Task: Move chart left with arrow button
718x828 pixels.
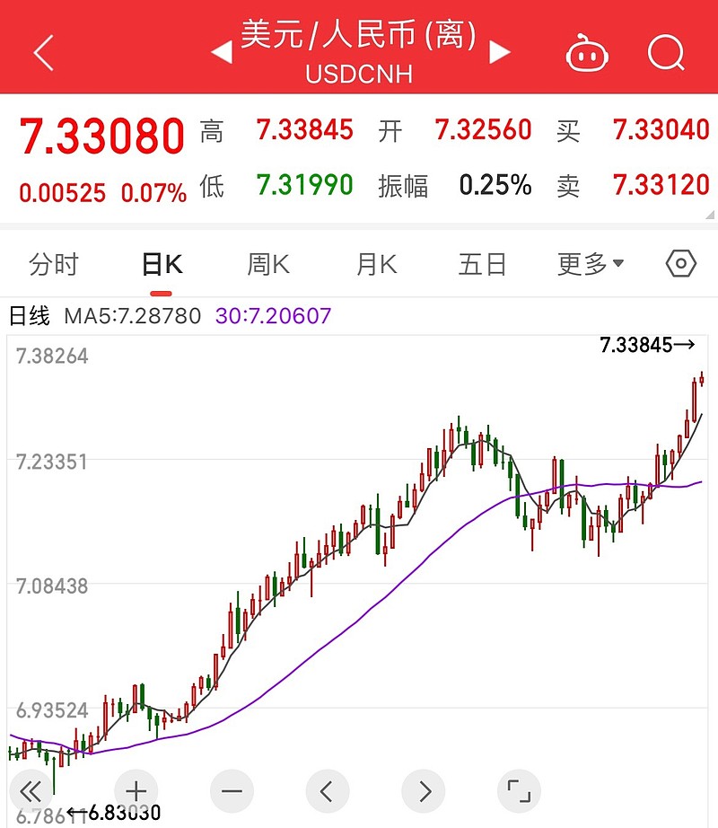Action: point(328,791)
